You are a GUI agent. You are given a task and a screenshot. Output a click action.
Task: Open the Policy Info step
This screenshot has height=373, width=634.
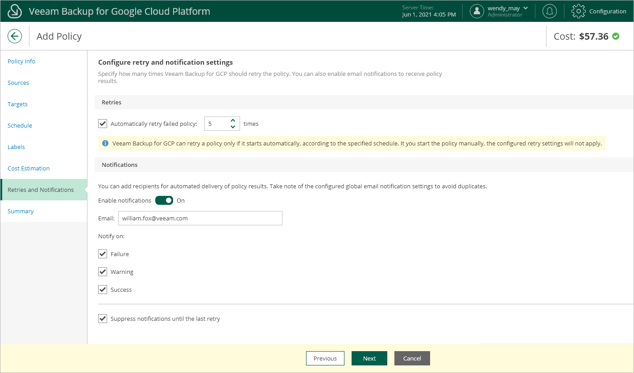(44, 61)
